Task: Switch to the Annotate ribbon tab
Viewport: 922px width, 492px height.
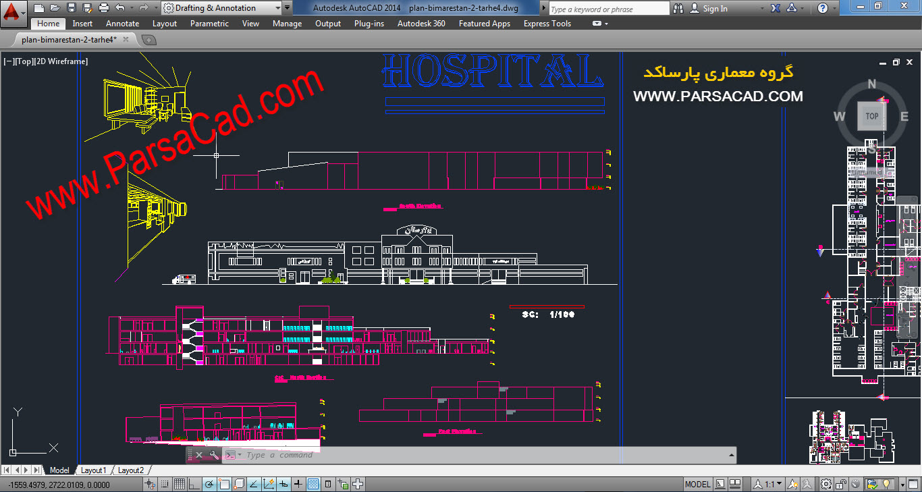Action: coord(122,24)
